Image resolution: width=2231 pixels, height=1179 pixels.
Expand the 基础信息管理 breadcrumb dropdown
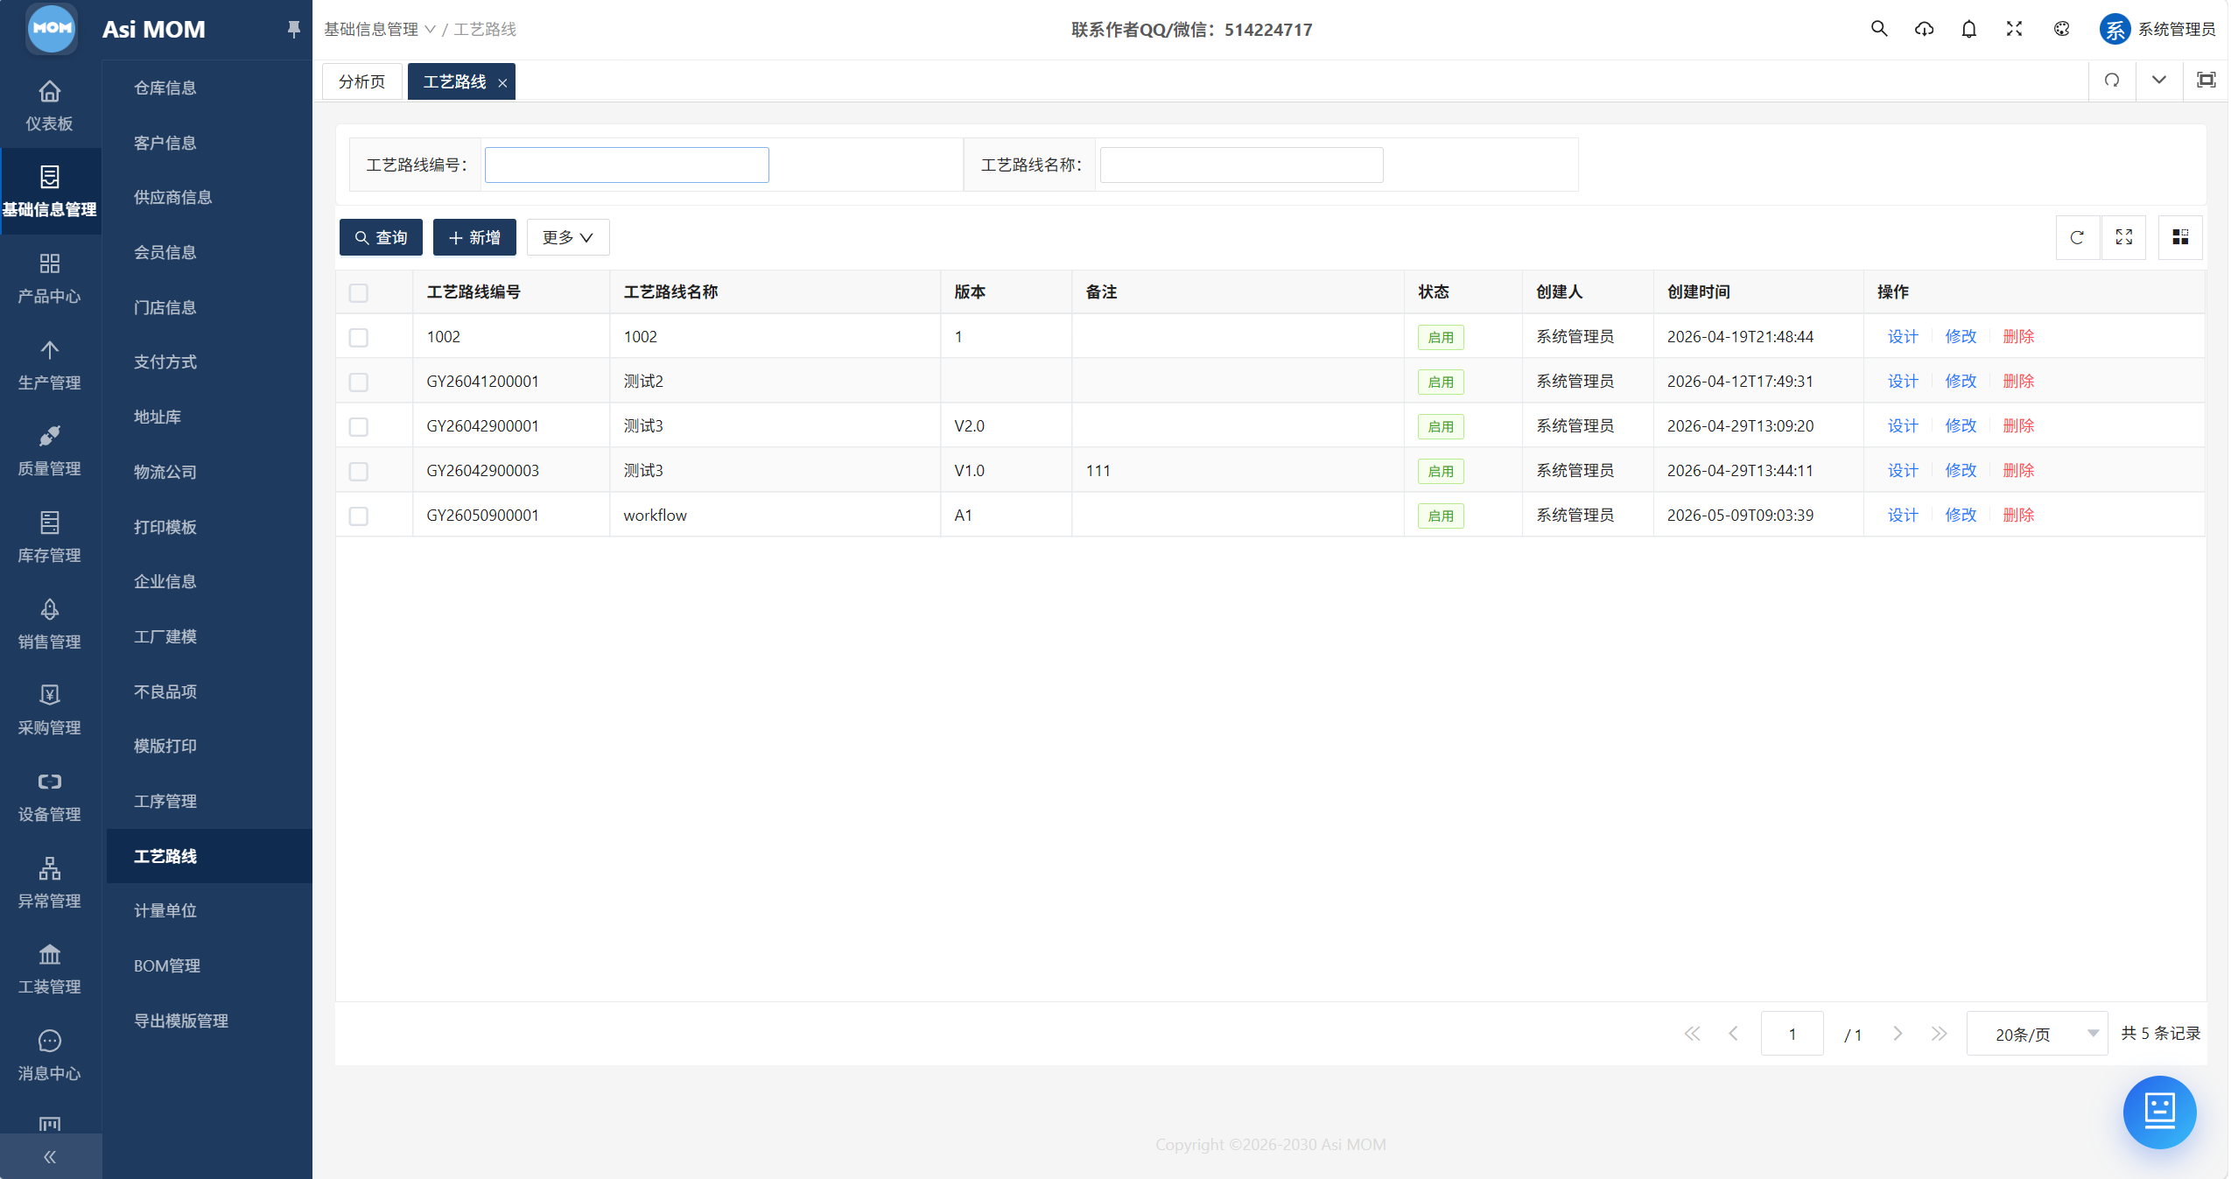pos(380,30)
